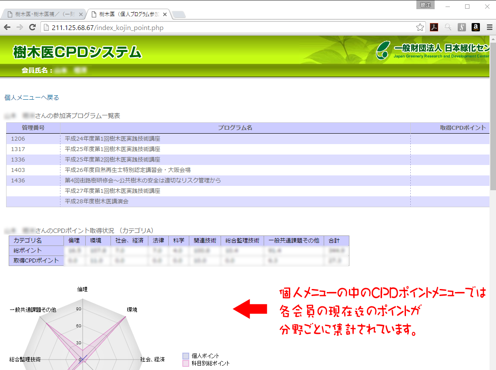Select the 樹木医（個人プログラム参加 tab
The image size is (496, 370).
(x=129, y=14)
